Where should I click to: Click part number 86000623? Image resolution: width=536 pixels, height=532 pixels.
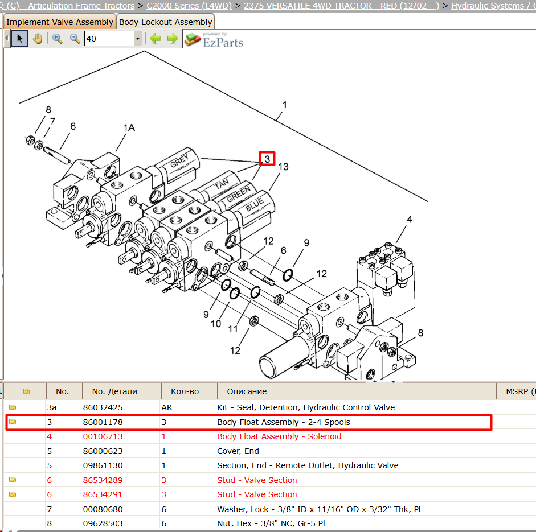[x=103, y=451]
